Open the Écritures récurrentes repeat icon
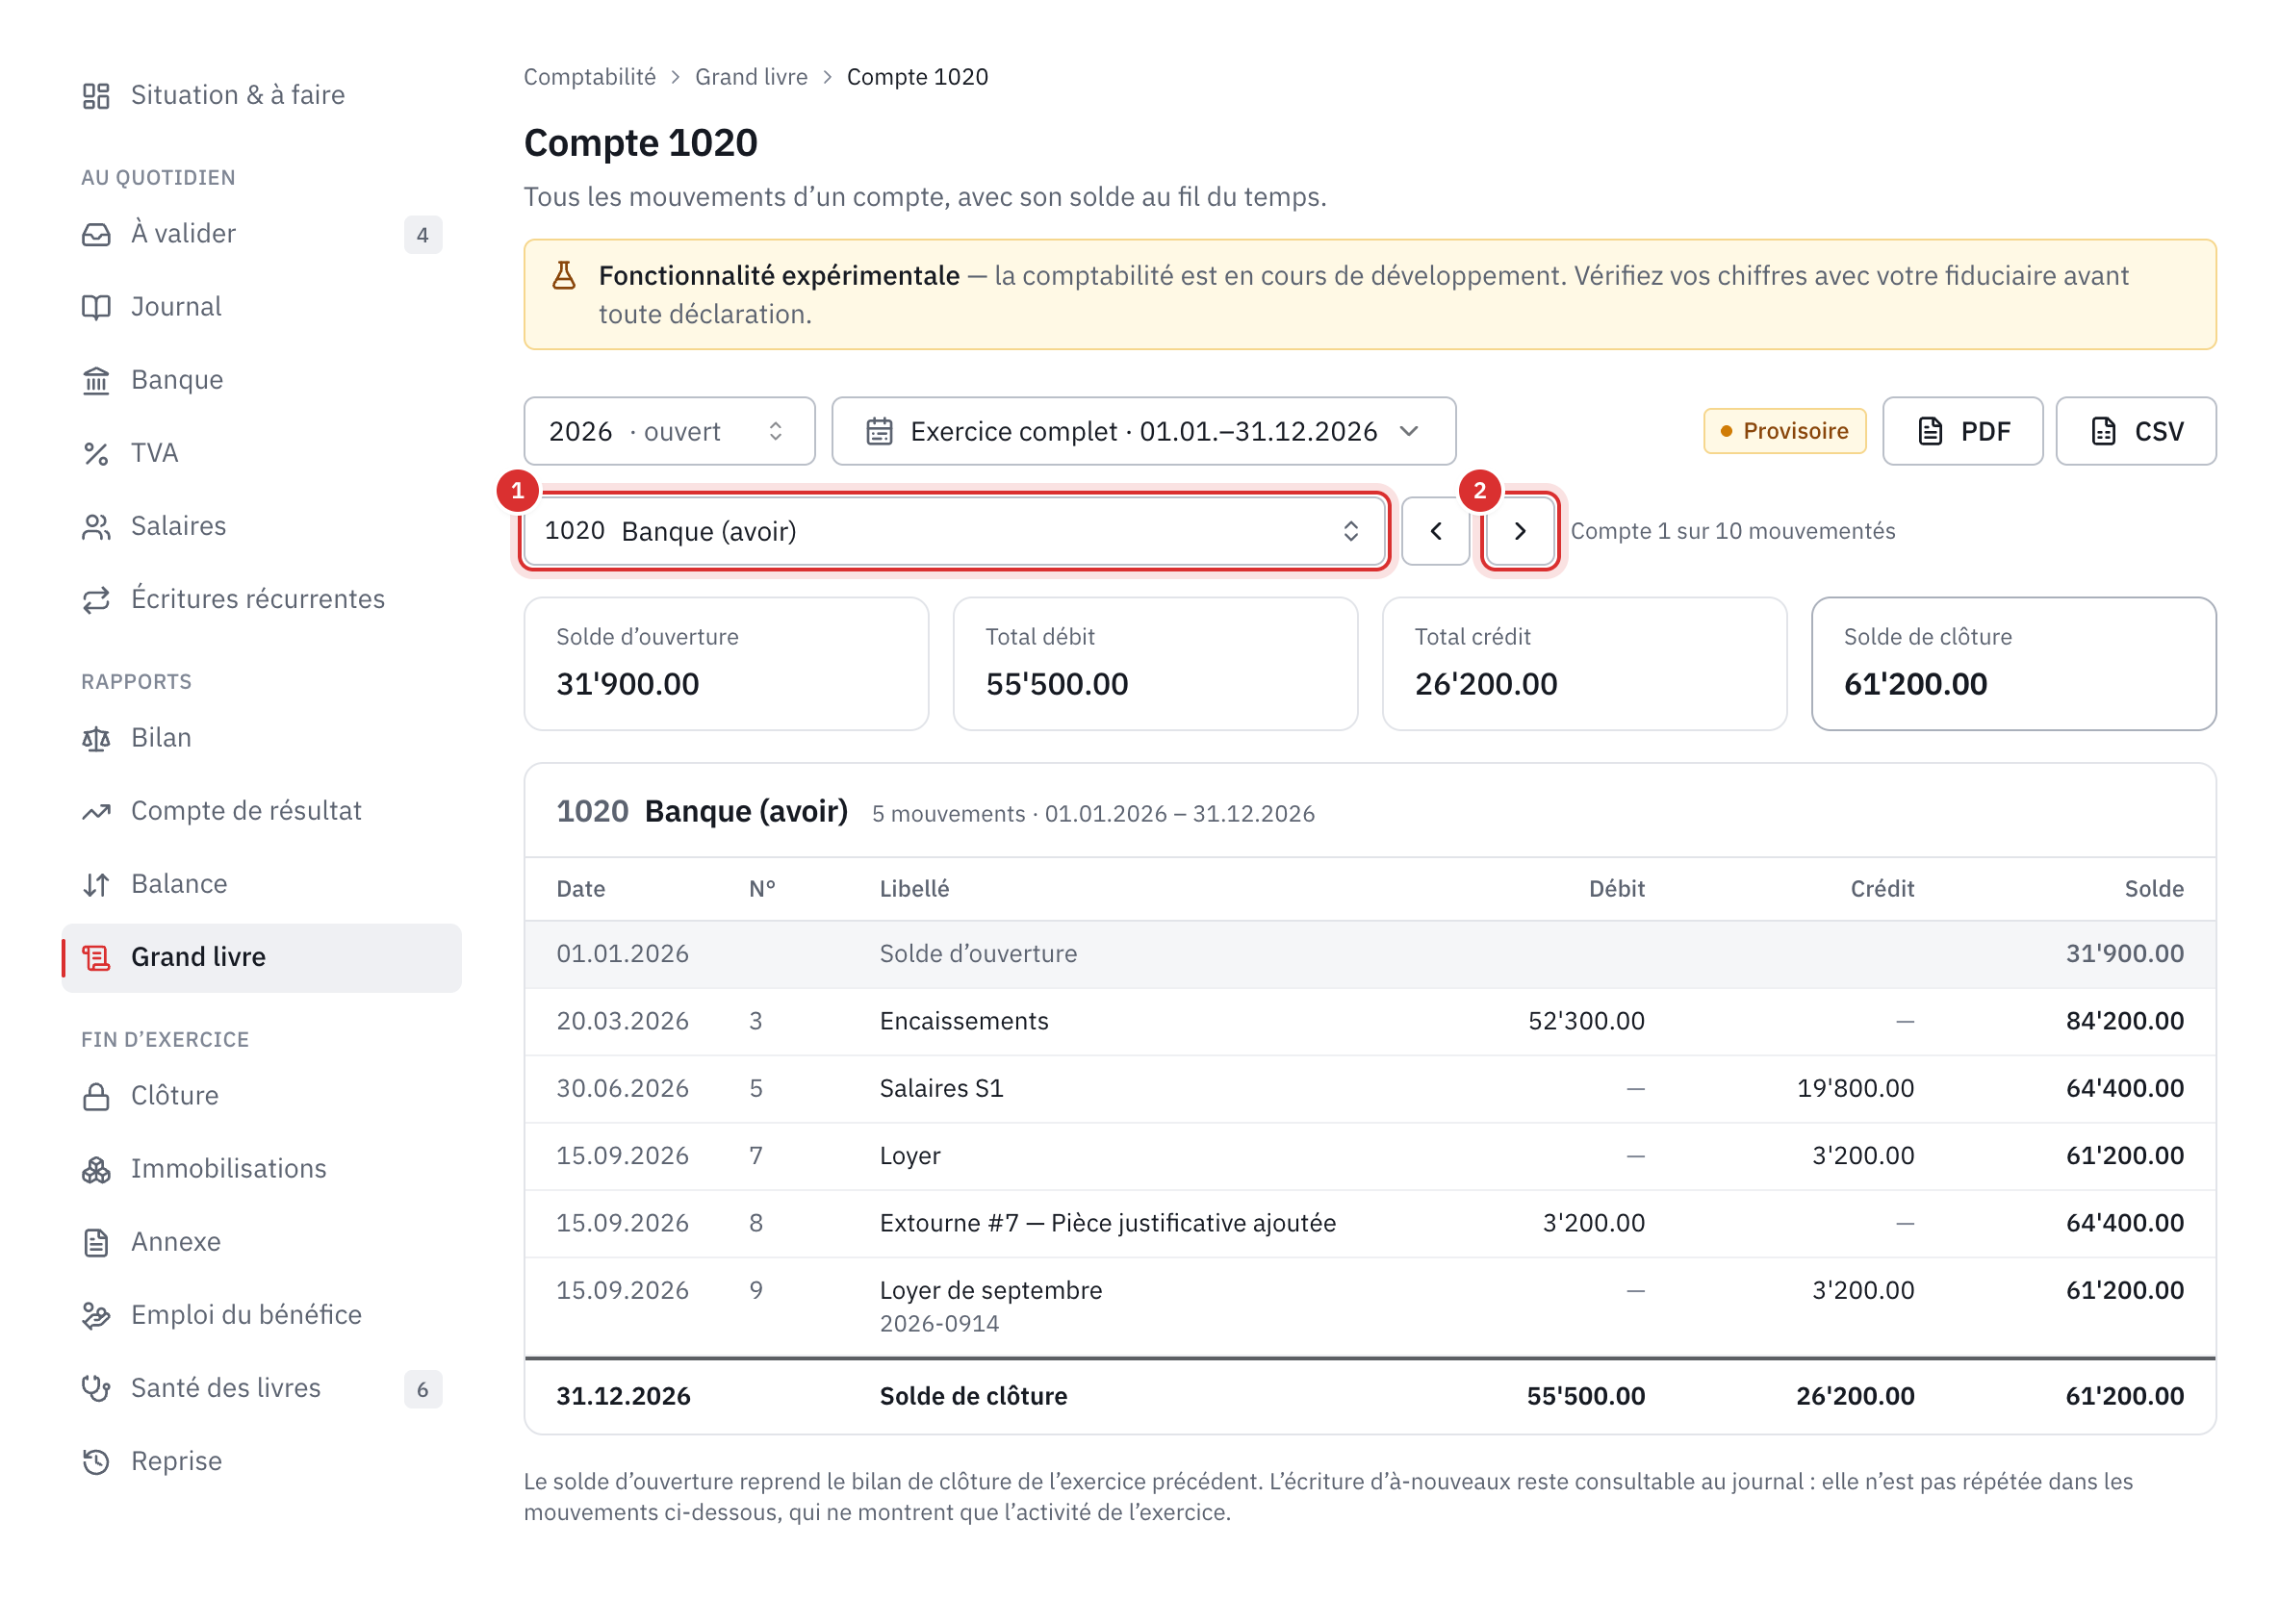The height and width of the screenshot is (1624, 2279). (x=96, y=599)
